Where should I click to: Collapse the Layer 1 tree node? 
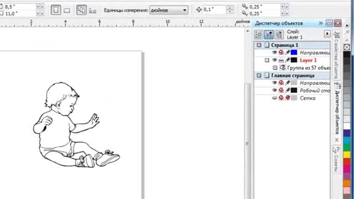267,60
